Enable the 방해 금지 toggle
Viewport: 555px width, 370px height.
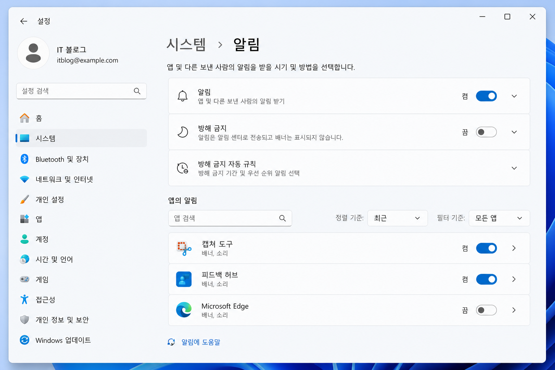point(486,132)
